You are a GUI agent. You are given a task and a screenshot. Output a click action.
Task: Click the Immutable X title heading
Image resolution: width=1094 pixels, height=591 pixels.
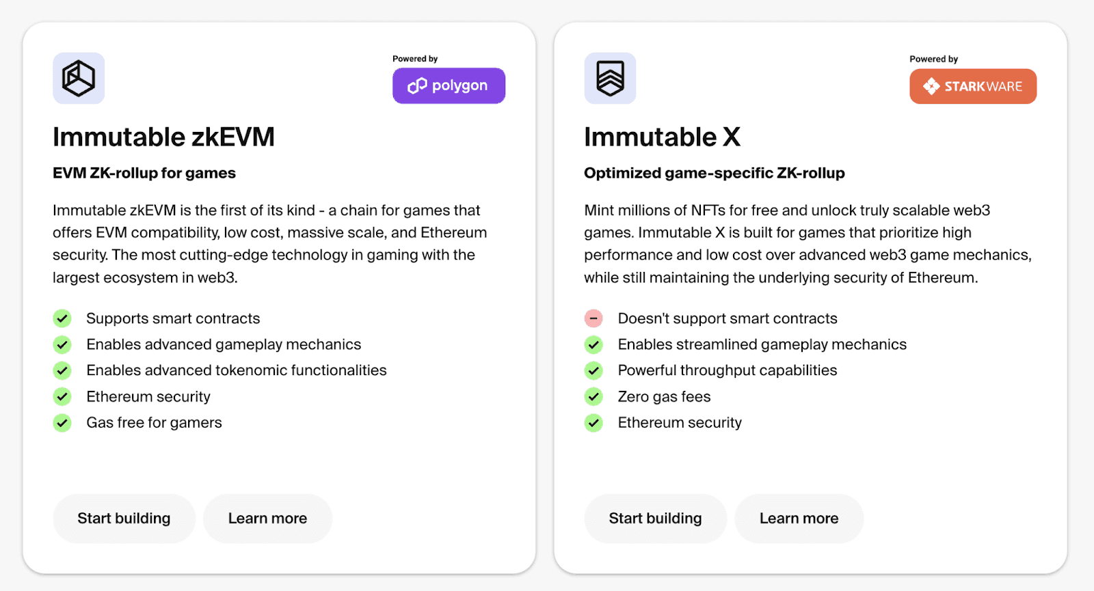click(662, 137)
